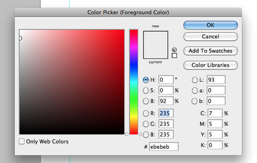Confirm color with the OK button
This screenshot has height=163, width=257.
210,25
